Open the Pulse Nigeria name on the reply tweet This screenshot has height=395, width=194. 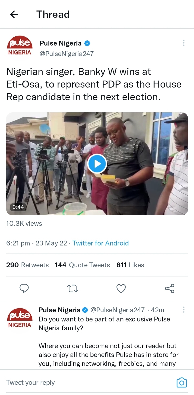[60, 310]
